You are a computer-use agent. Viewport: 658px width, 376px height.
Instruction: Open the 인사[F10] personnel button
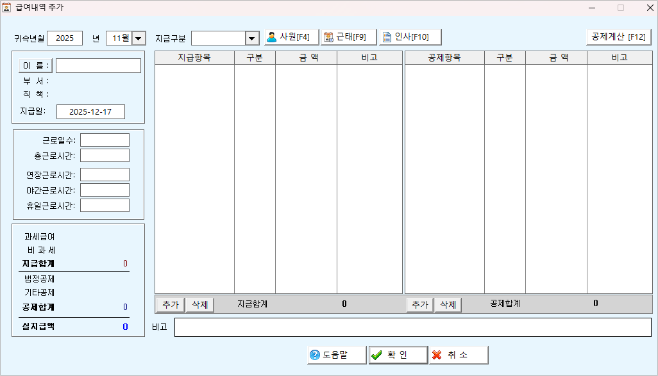click(410, 37)
